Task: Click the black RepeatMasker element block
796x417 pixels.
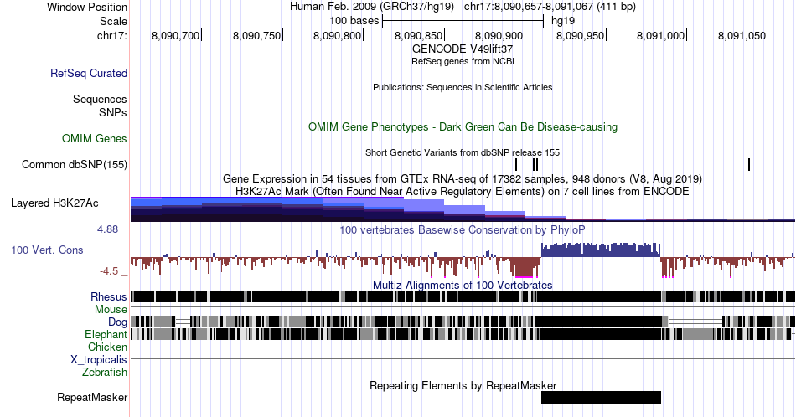Action: (601, 397)
